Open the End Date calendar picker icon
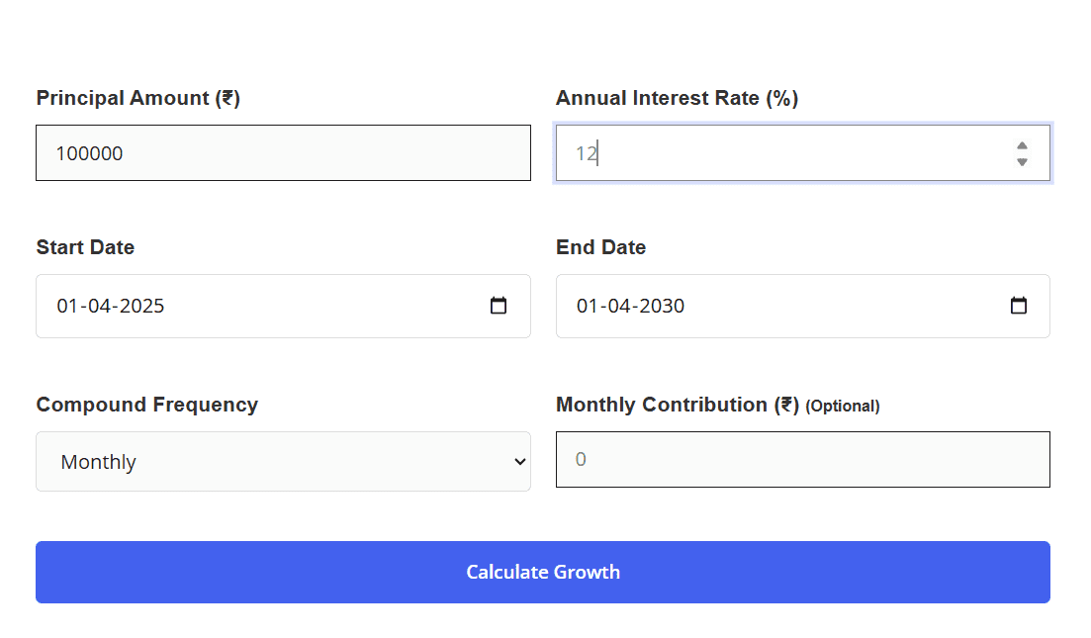The height and width of the screenshot is (638, 1091). coord(1018,306)
